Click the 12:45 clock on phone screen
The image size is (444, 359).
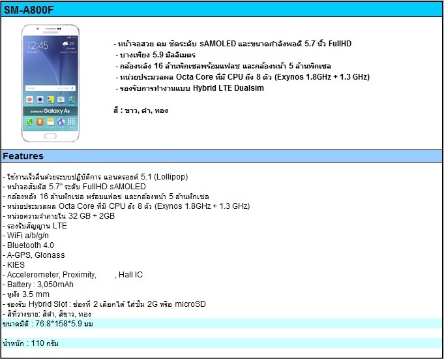(37, 46)
